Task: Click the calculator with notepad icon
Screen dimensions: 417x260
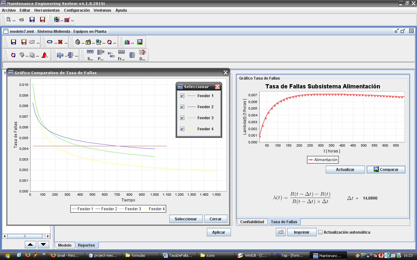Action: [98, 42]
